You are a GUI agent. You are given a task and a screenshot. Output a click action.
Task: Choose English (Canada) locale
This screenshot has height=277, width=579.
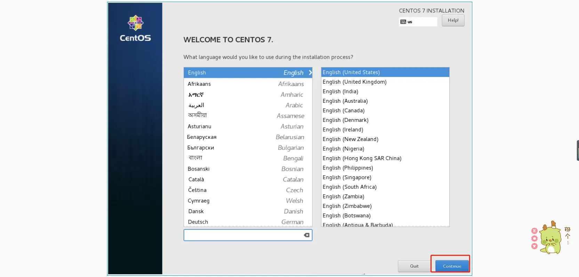coord(385,110)
